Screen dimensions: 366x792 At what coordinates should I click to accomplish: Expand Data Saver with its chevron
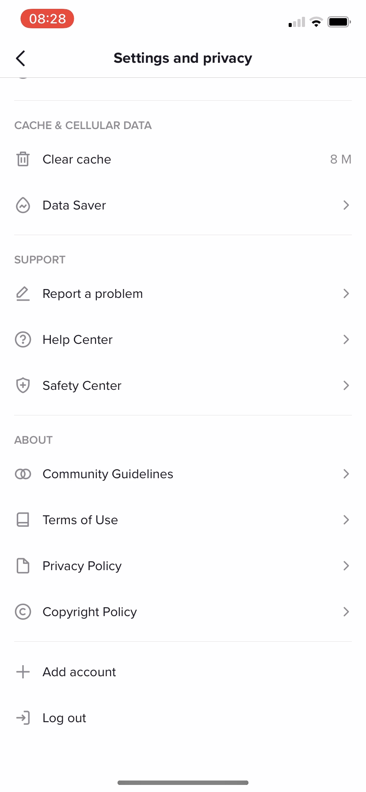tap(346, 205)
